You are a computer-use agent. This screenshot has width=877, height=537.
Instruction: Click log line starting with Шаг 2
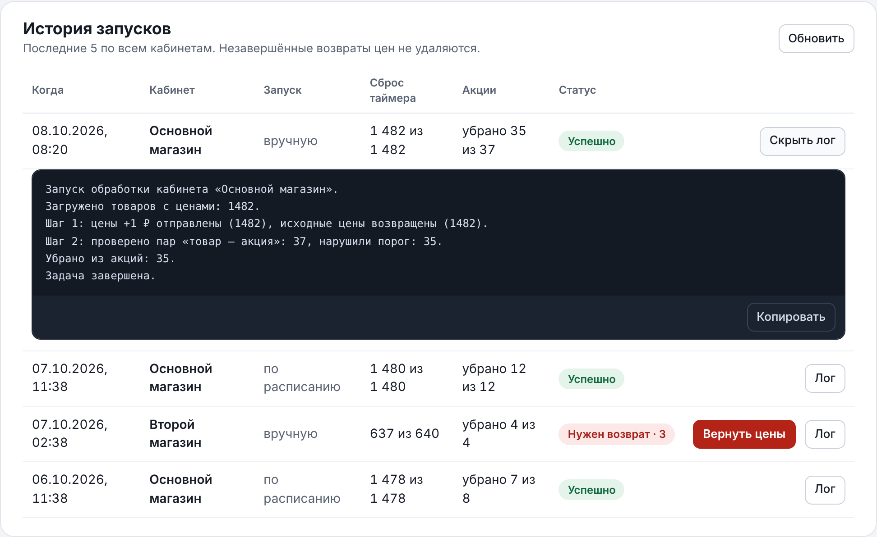pyautogui.click(x=244, y=241)
